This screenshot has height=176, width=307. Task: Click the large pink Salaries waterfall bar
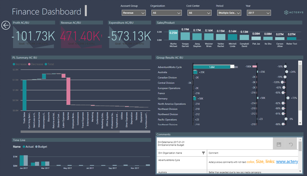point(68,91)
